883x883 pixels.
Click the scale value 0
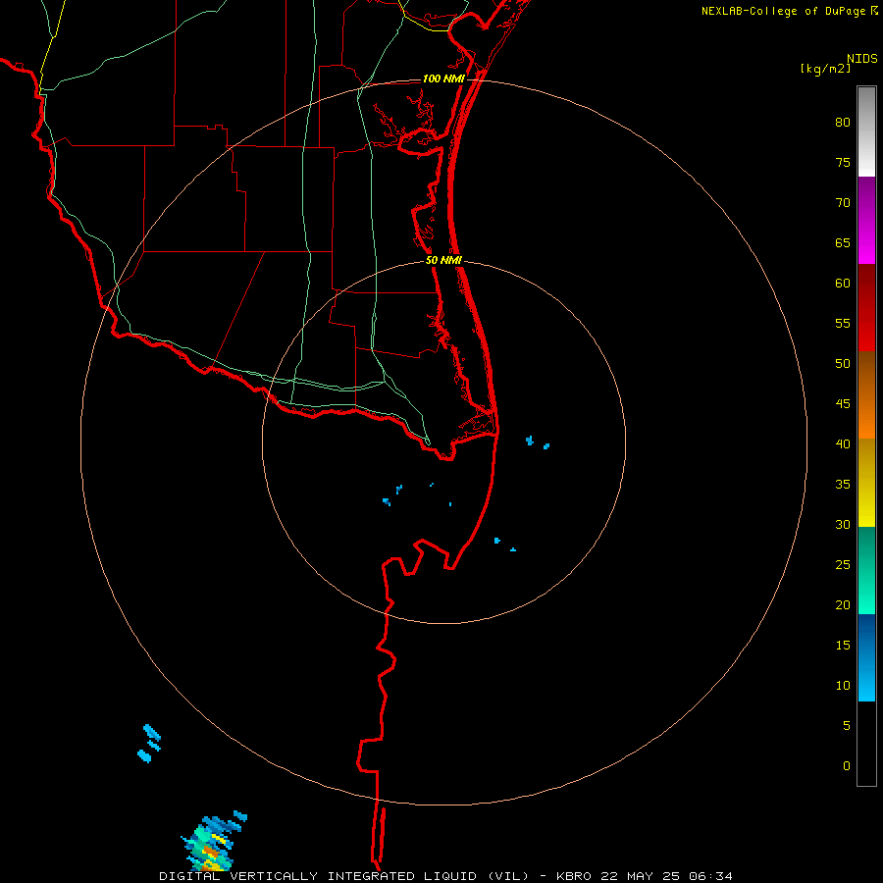coord(847,766)
